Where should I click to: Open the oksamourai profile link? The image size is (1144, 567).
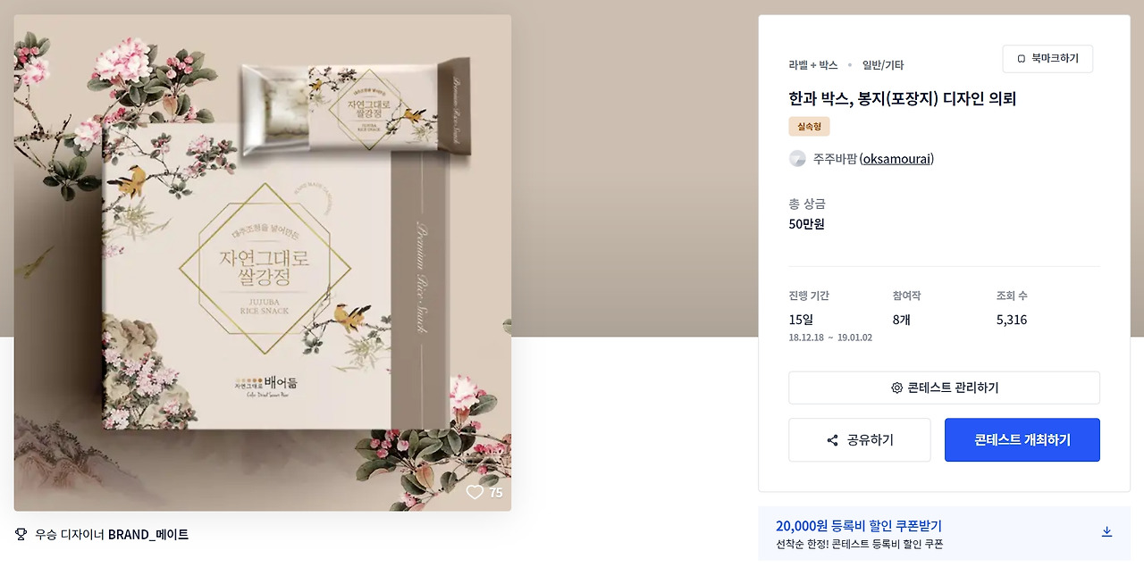[x=896, y=159]
